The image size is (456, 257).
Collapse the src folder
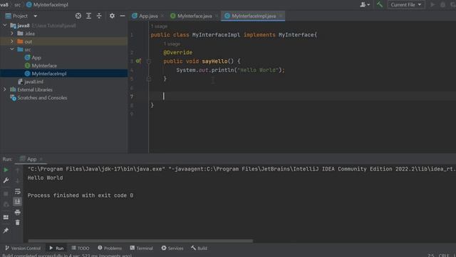pos(12,49)
